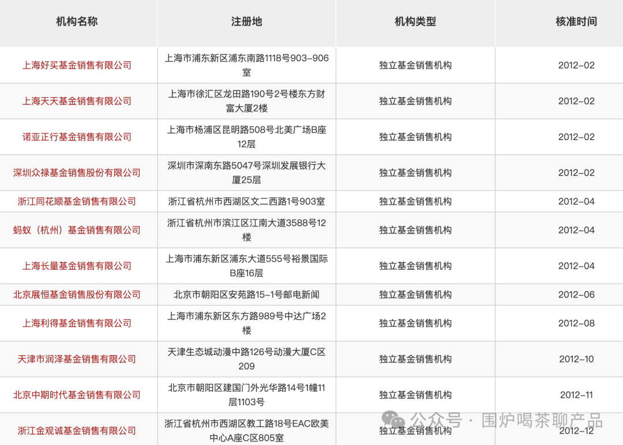
Task: Open 天津市润泽基金销售有限公司 link
Action: (77, 359)
